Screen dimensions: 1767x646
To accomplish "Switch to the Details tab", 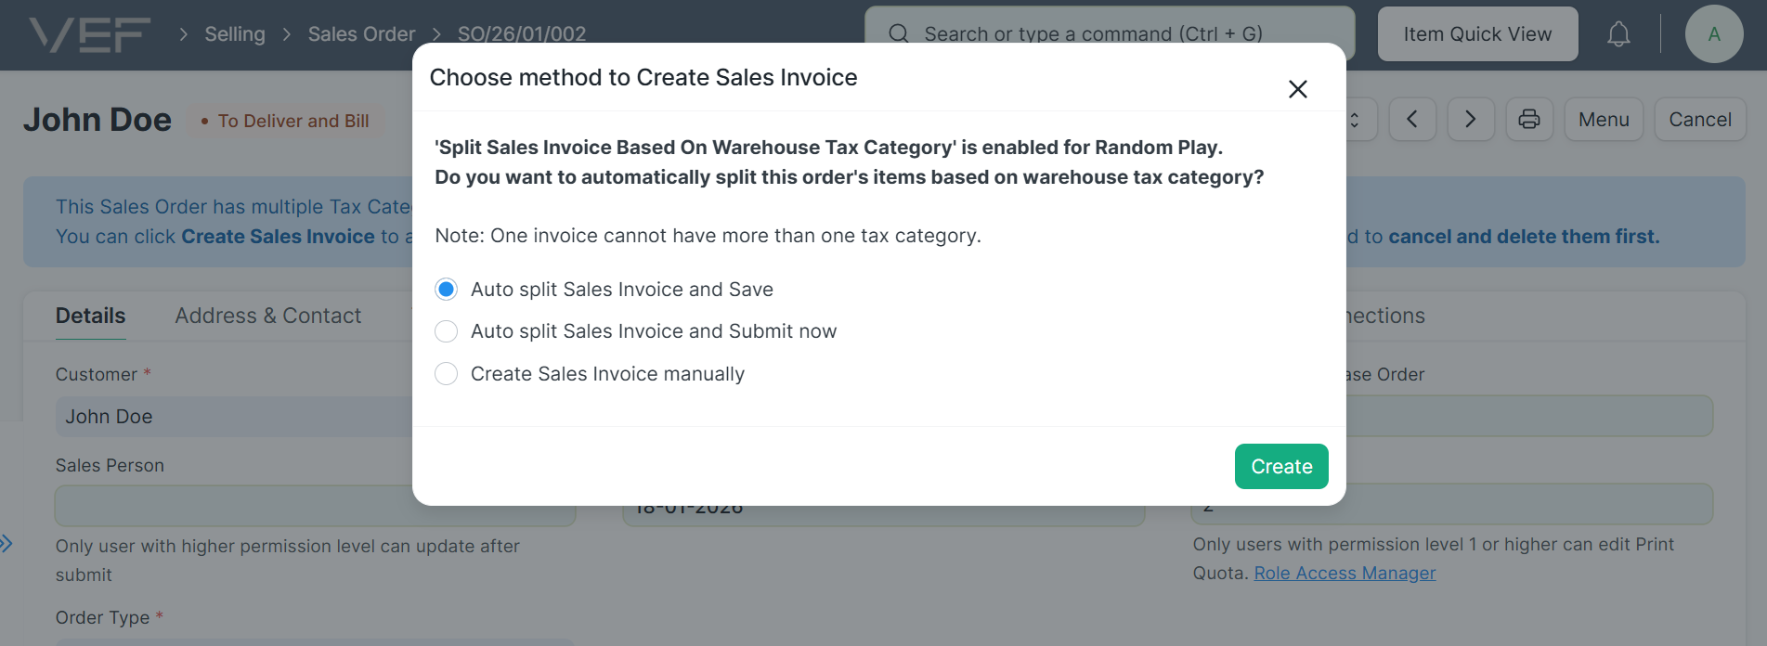I will [90, 316].
